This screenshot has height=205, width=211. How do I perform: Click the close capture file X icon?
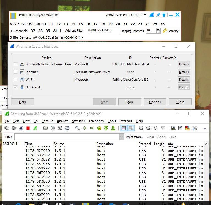click(x=60, y=128)
